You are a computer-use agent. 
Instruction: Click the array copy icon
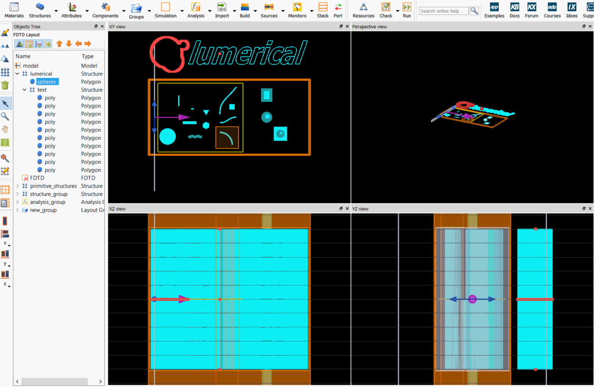[5, 72]
